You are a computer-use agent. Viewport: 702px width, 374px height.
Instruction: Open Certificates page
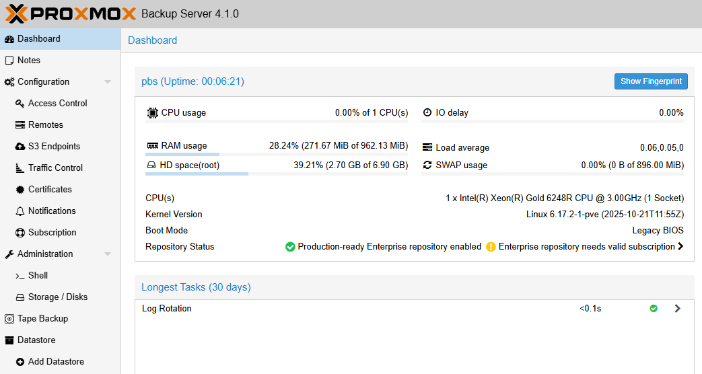(61, 190)
